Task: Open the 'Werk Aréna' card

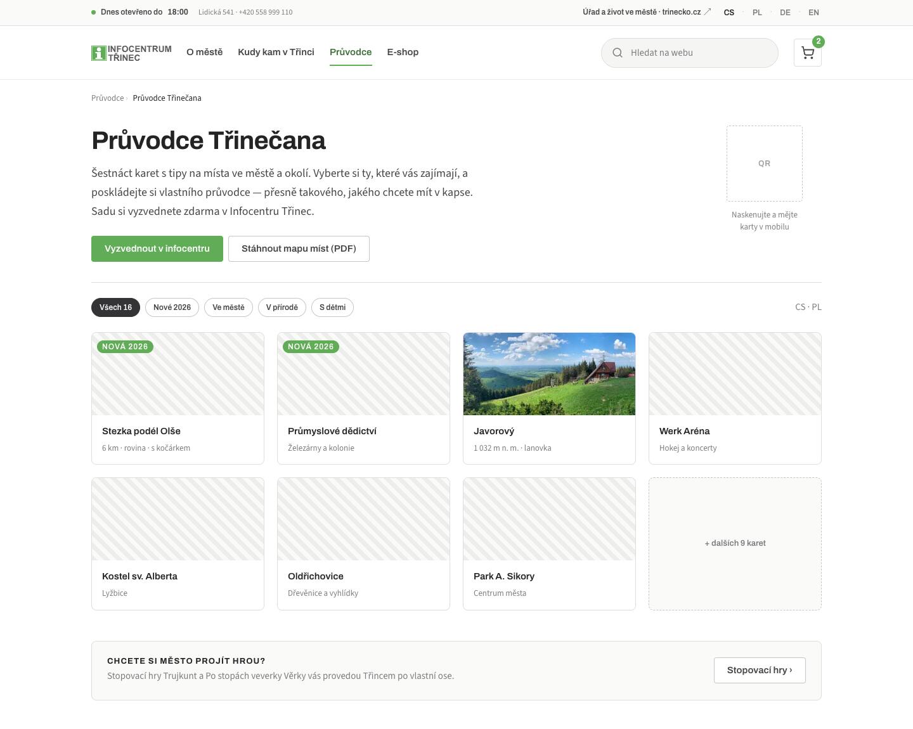Action: 735,398
